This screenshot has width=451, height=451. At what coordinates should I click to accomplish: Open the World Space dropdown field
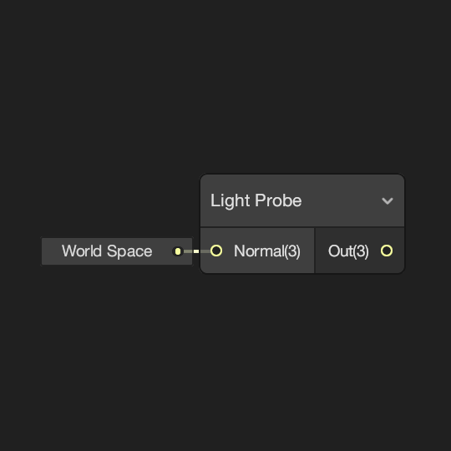(x=117, y=251)
